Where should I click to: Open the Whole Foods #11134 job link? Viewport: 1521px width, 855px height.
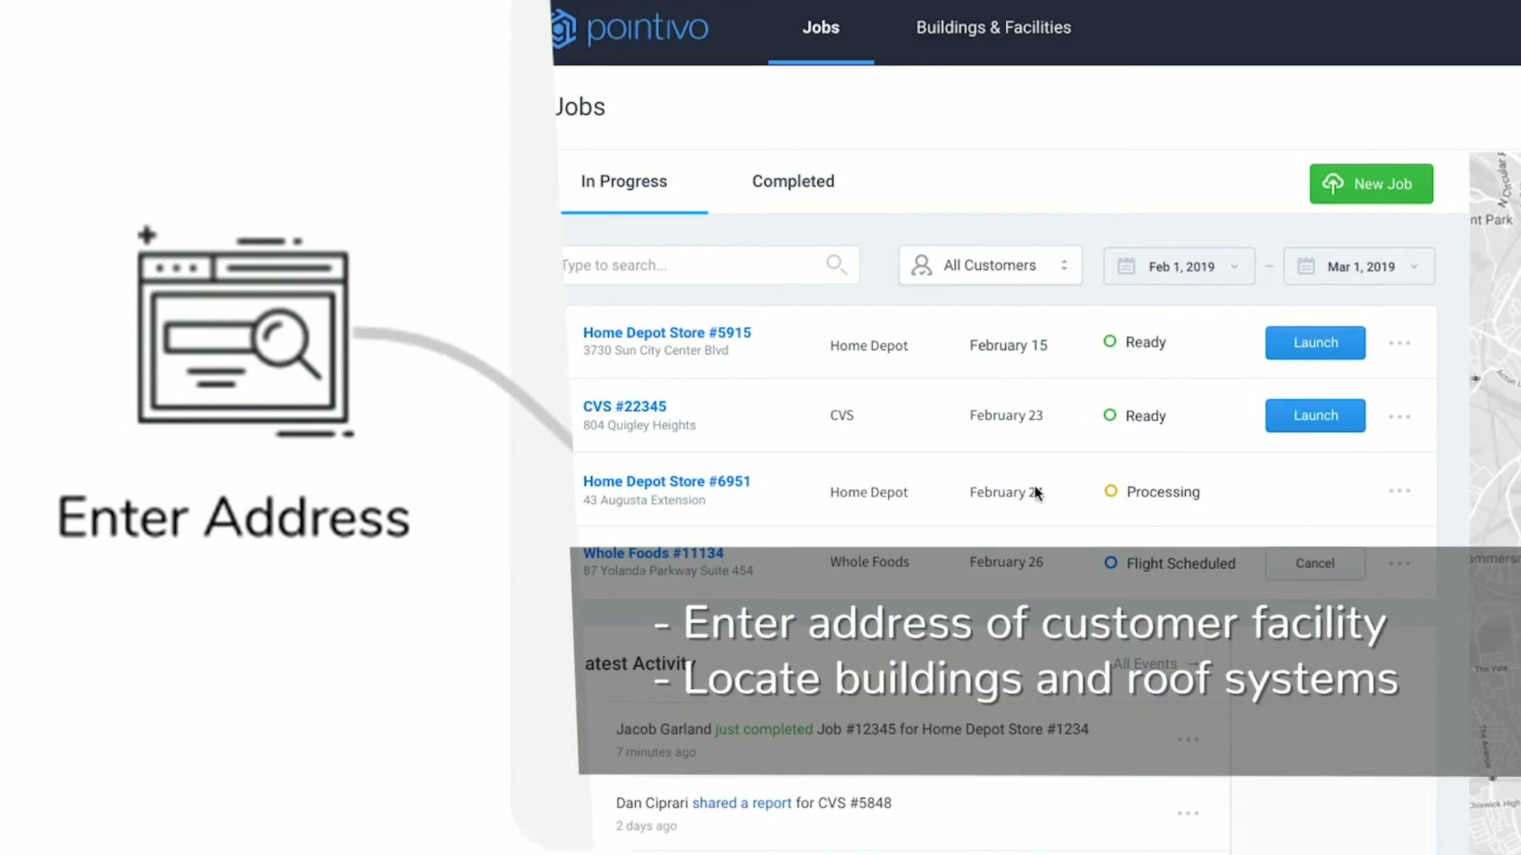point(653,553)
